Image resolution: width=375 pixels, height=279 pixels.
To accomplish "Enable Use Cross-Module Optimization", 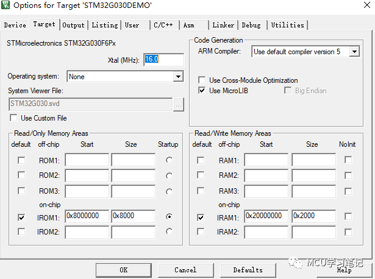I will (202, 80).
